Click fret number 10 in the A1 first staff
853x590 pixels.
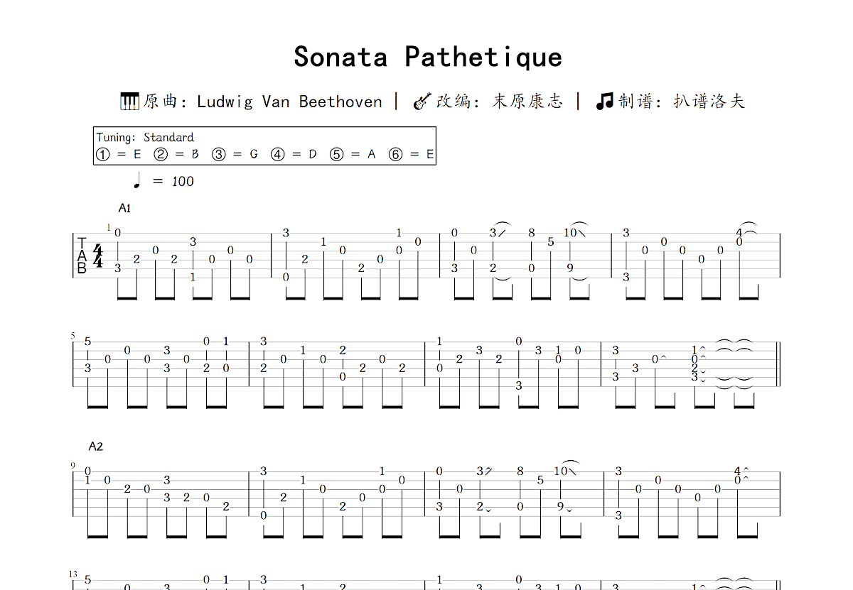[570, 232]
